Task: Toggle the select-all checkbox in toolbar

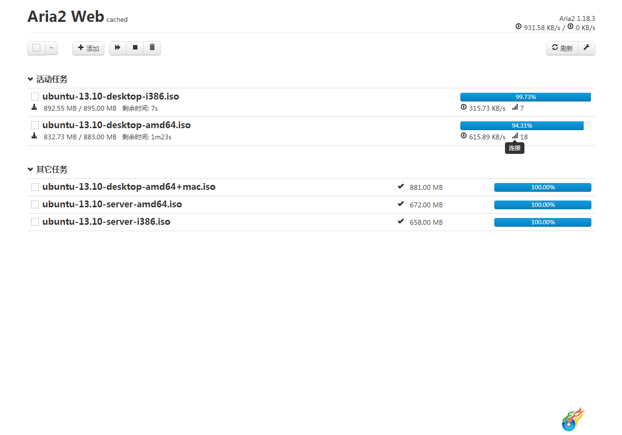Action: pos(36,48)
